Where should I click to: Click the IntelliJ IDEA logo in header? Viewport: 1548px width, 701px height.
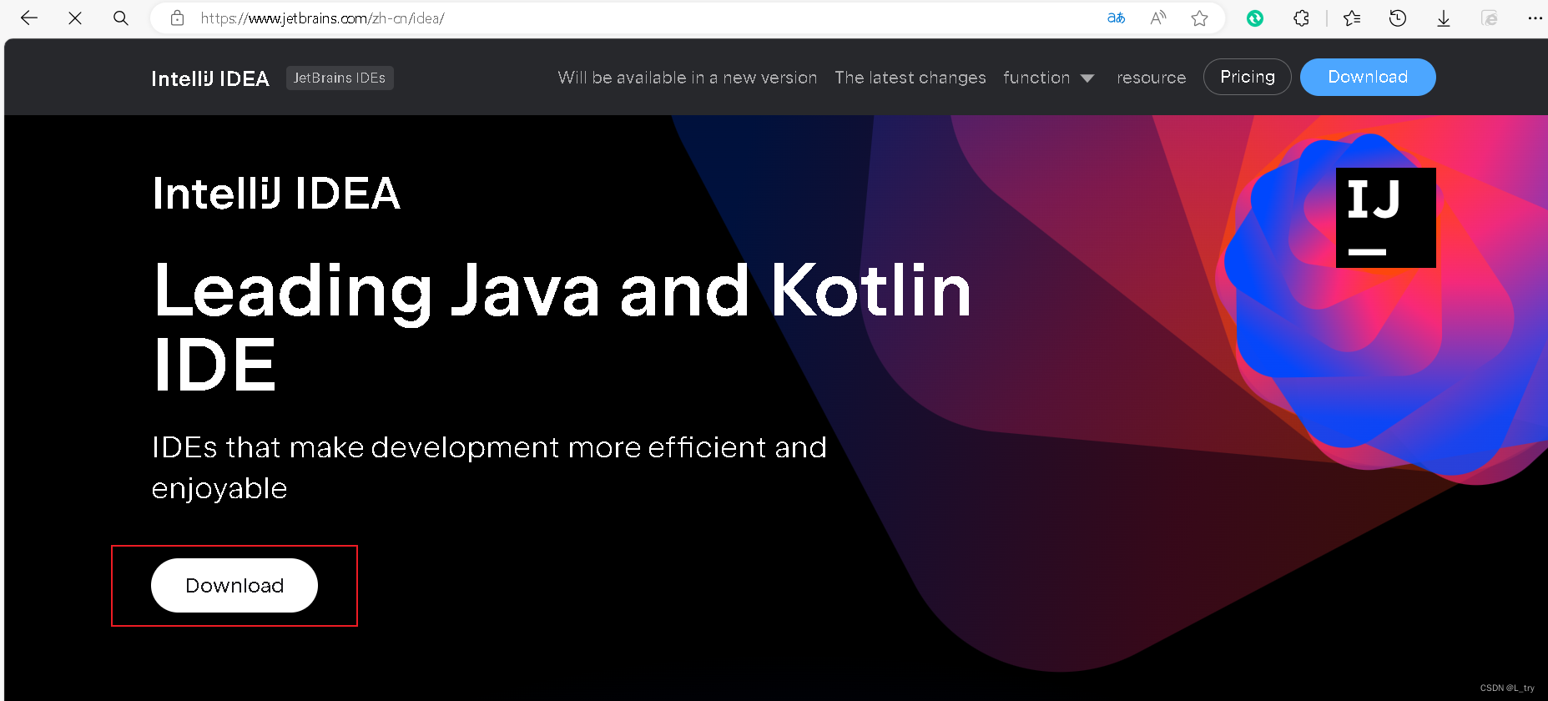(210, 78)
